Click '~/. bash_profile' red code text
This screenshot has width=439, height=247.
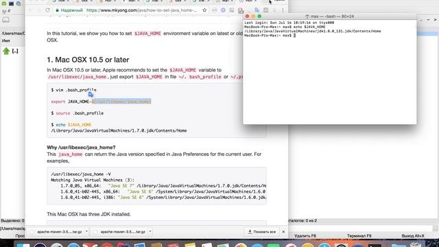[x=200, y=77]
